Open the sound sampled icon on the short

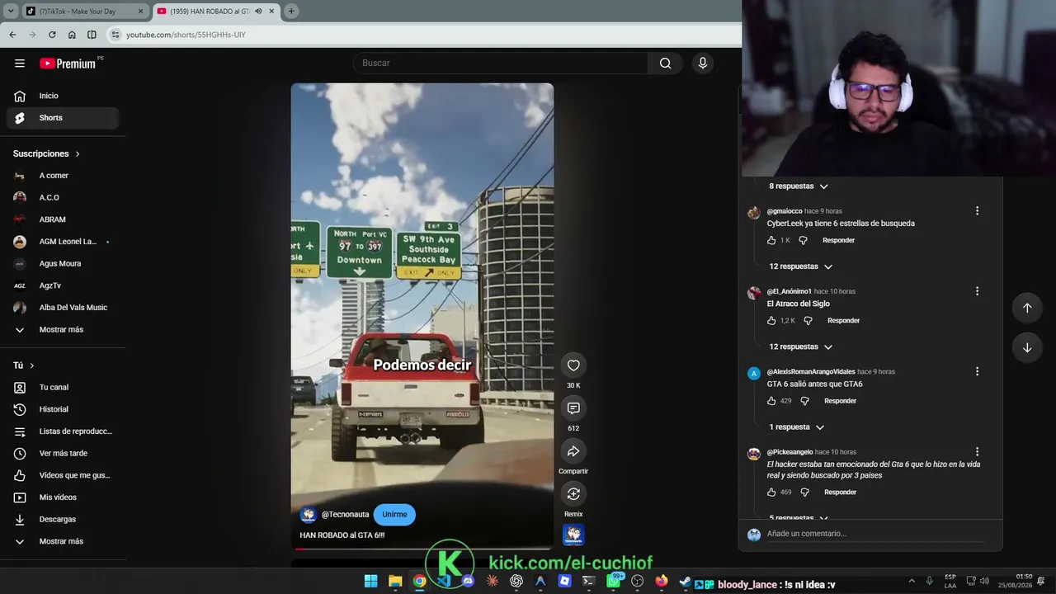coord(573,535)
